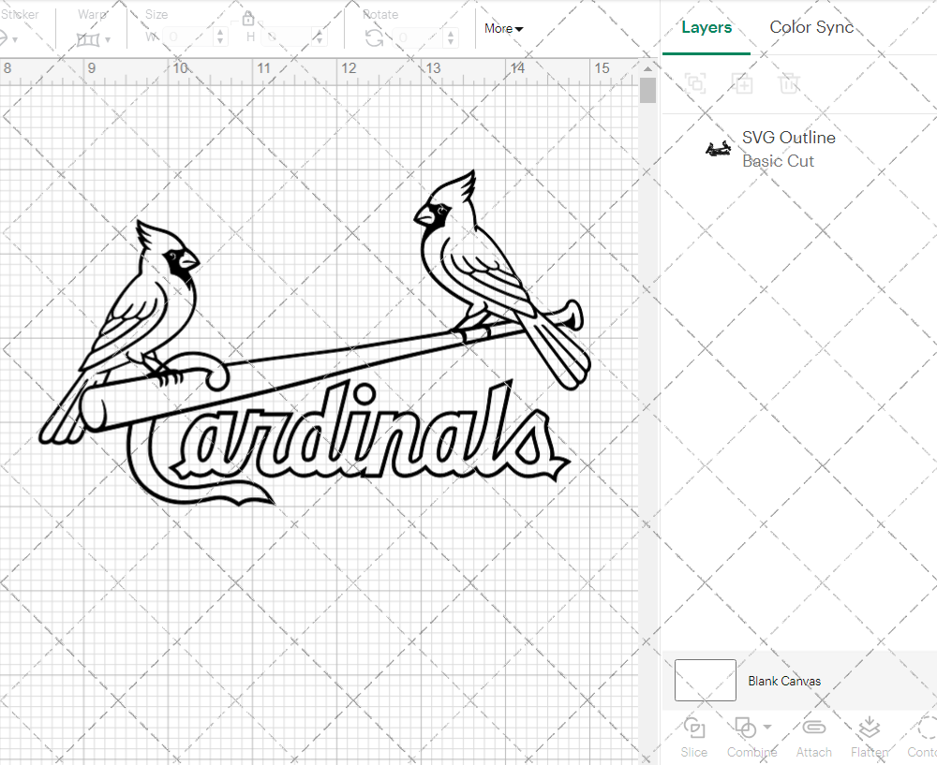This screenshot has width=937, height=765.
Task: Click the Slice tool icon
Action: coord(694,728)
